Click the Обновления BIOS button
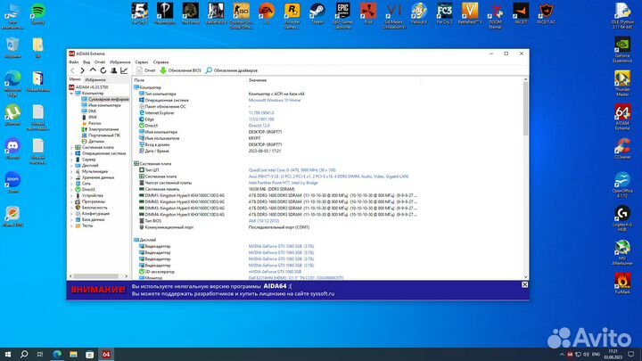The height and width of the screenshot is (361, 642). [x=182, y=70]
